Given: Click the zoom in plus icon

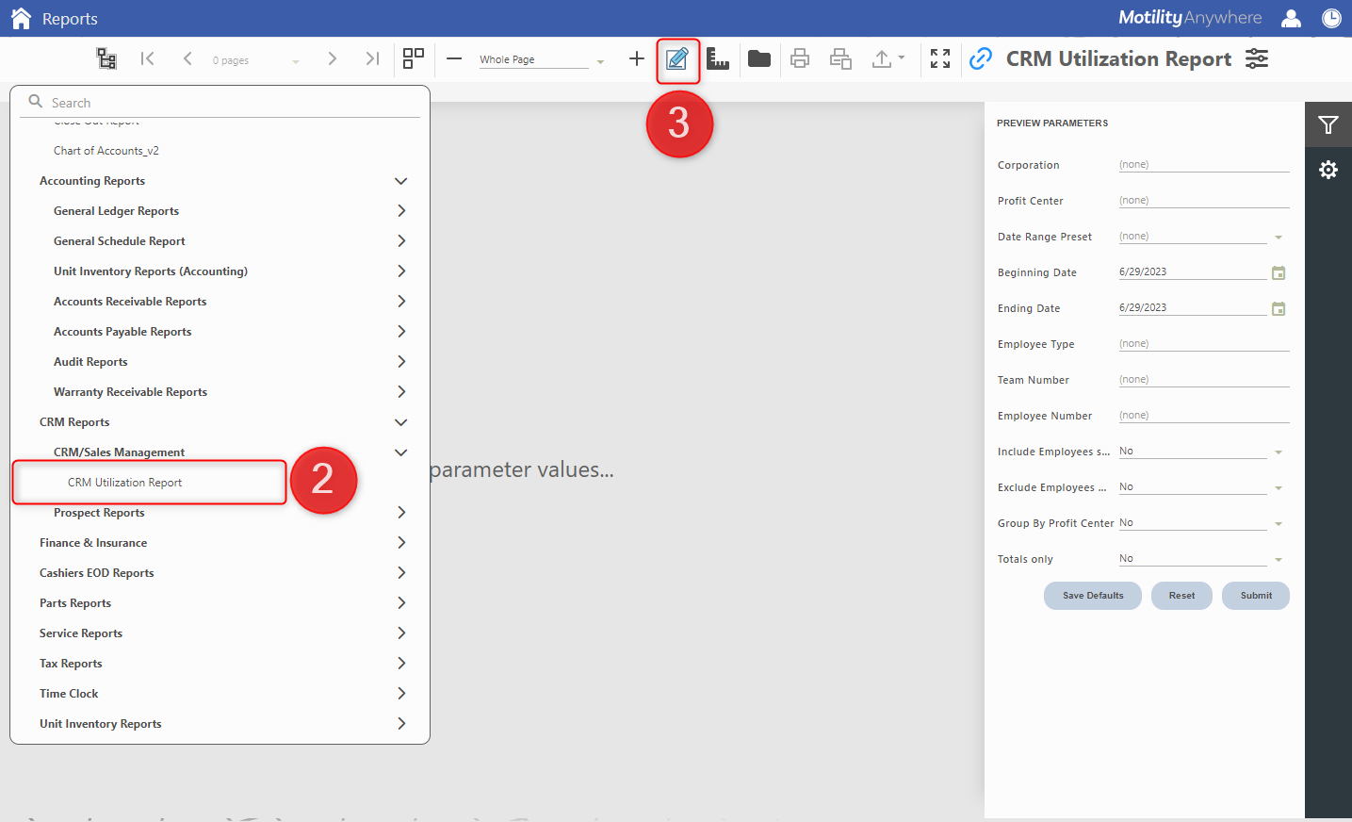Looking at the screenshot, I should tap(637, 59).
